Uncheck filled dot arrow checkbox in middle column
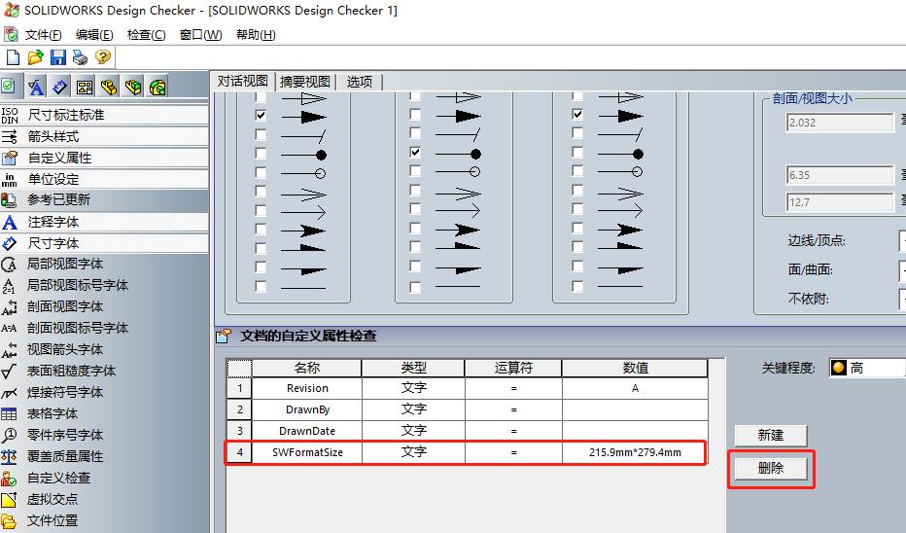Image resolution: width=906 pixels, height=533 pixels. pos(415,153)
